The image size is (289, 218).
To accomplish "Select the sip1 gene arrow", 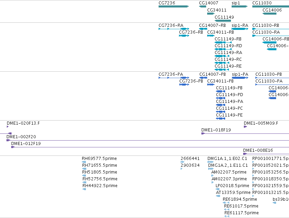I will [x=240, y=6].
